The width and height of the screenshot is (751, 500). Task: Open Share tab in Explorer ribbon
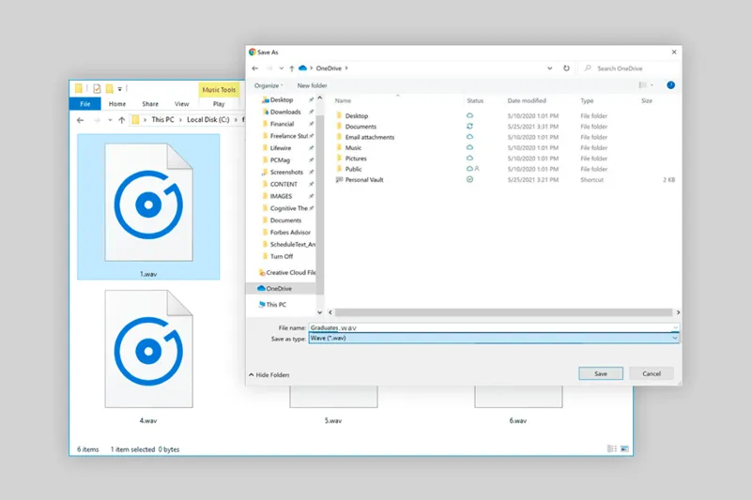tap(150, 104)
